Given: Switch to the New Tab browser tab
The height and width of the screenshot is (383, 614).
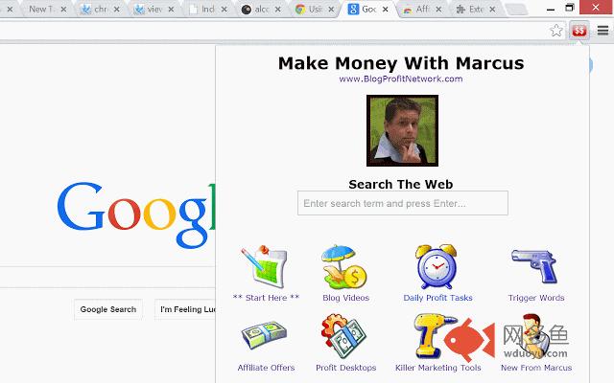Looking at the screenshot, I should 41,9.
